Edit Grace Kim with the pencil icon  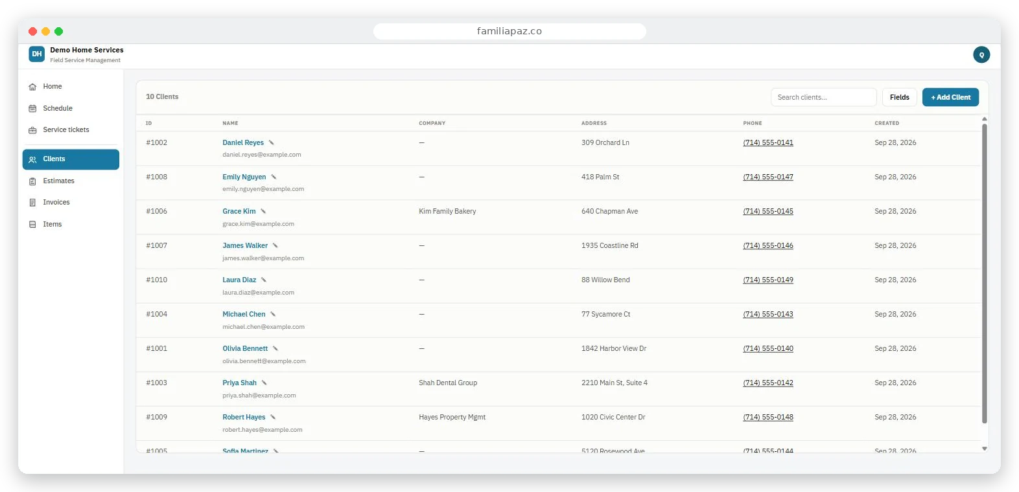263,211
